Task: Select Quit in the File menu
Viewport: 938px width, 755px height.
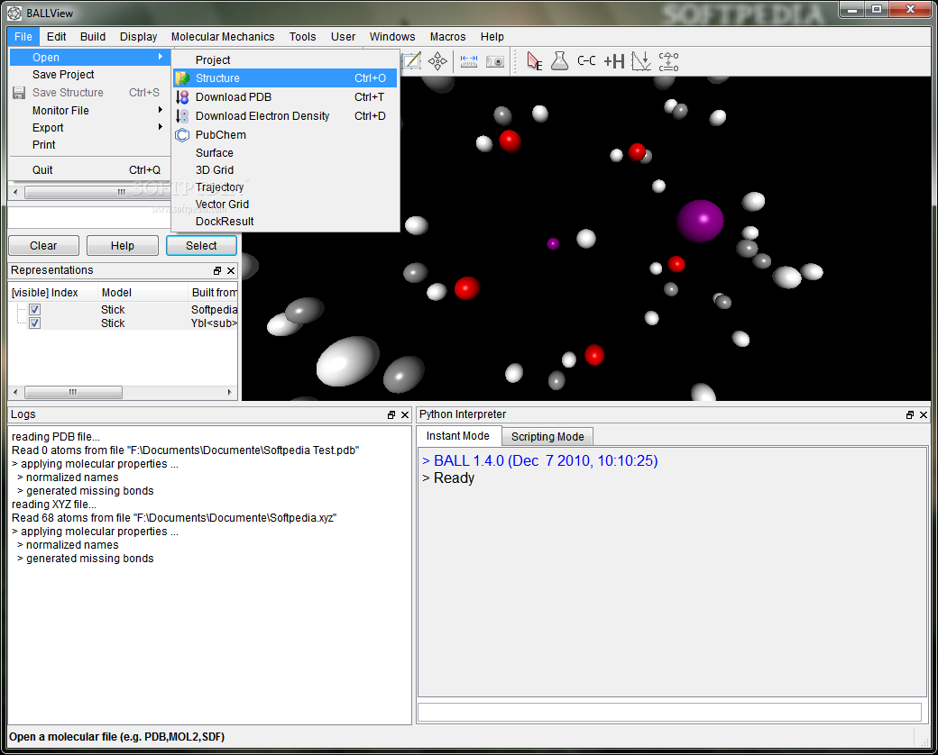Action: click(x=89, y=169)
